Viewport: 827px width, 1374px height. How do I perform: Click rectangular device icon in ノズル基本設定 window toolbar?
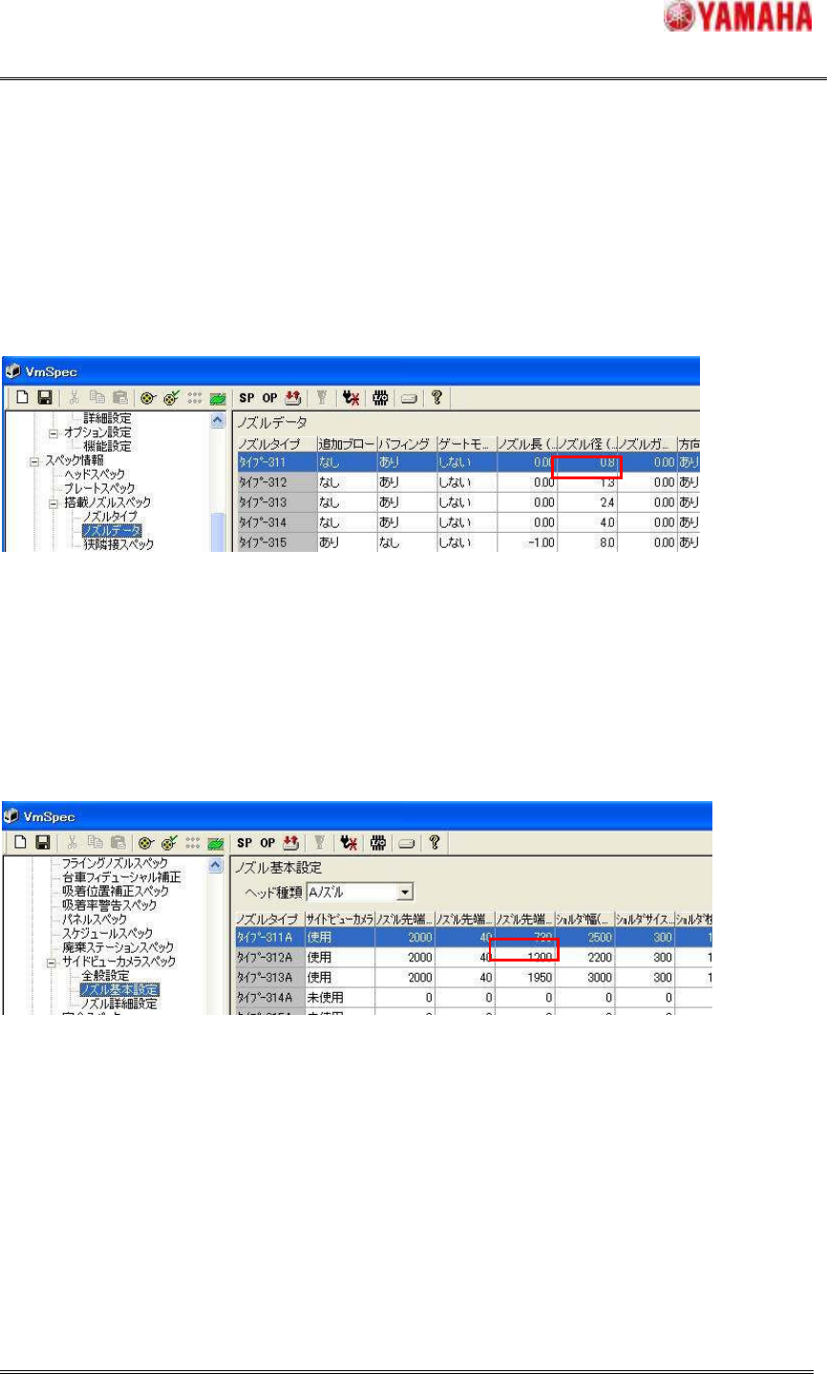(x=407, y=842)
